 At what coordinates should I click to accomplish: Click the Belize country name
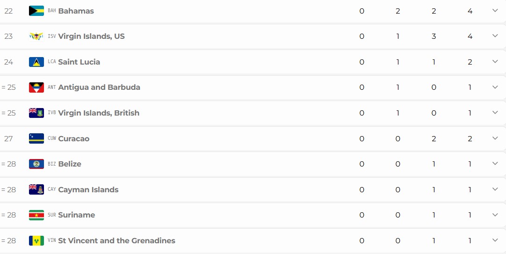point(70,164)
